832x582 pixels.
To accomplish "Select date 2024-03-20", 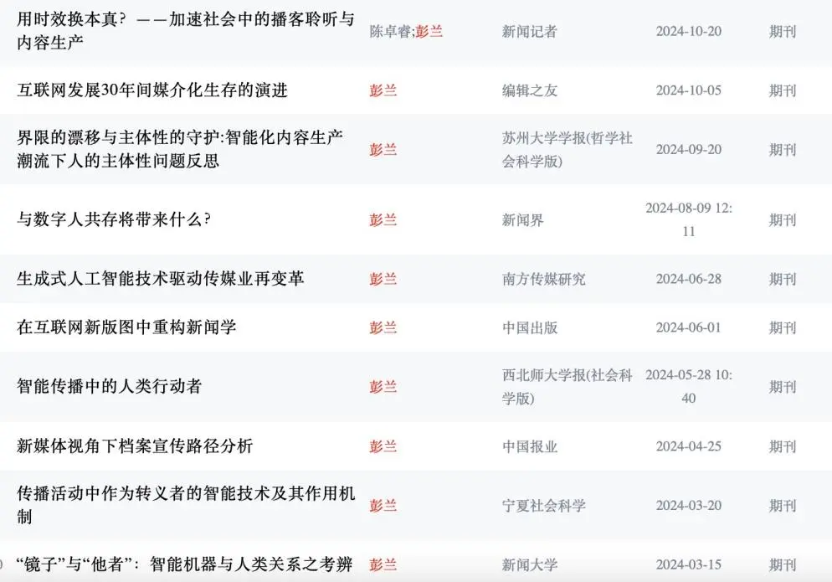I will pyautogui.click(x=689, y=506).
